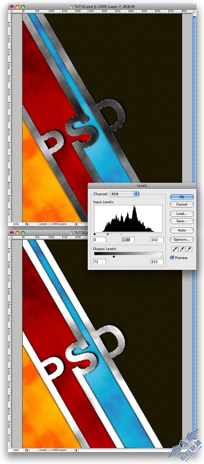Click the Load... button

click(x=182, y=214)
